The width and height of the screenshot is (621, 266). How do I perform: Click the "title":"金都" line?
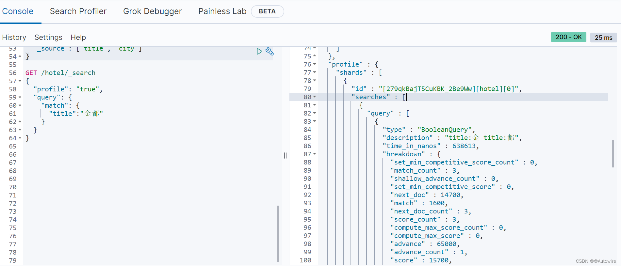click(76, 114)
